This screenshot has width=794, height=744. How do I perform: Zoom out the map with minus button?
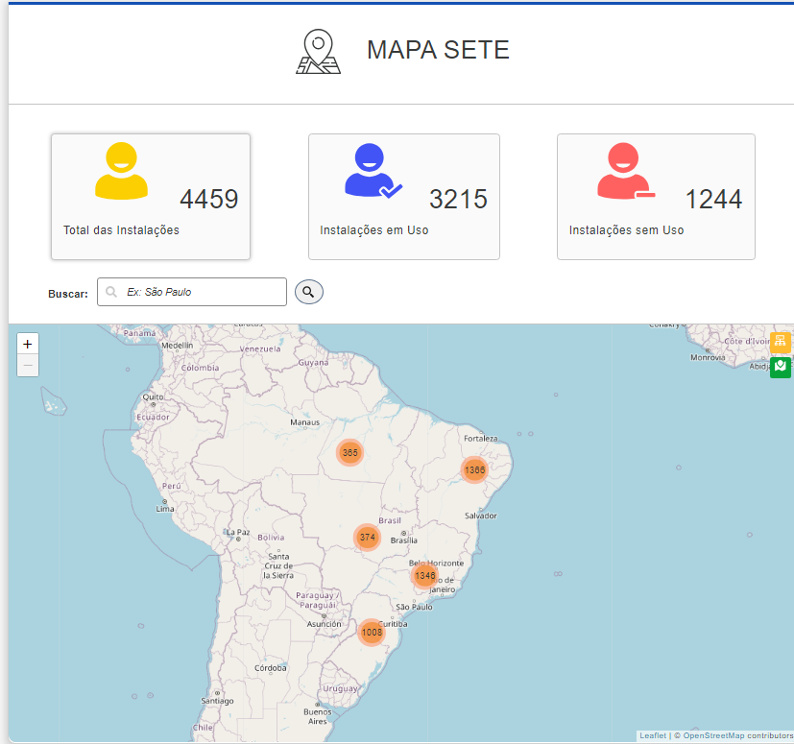click(x=28, y=366)
